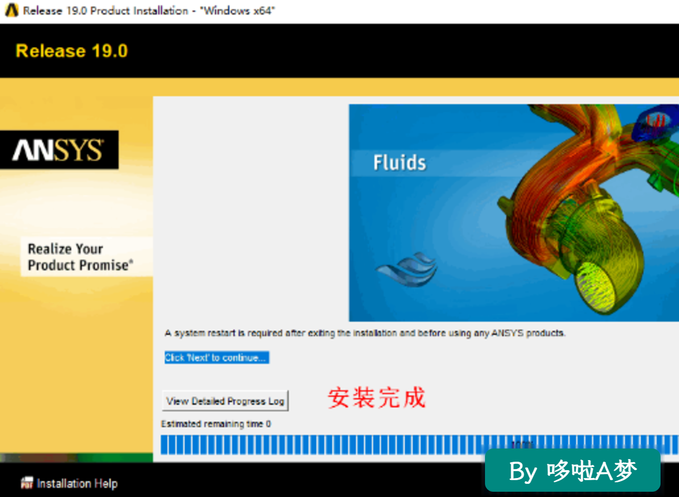Click the "Estimated remaining time 0" label

pyautogui.click(x=216, y=424)
